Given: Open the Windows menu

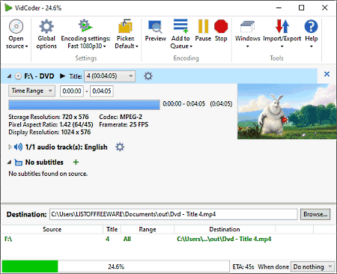Looking at the screenshot, I should [247, 34].
